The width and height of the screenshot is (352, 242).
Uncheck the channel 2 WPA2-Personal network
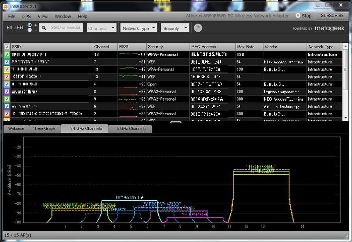click(x=7, y=114)
